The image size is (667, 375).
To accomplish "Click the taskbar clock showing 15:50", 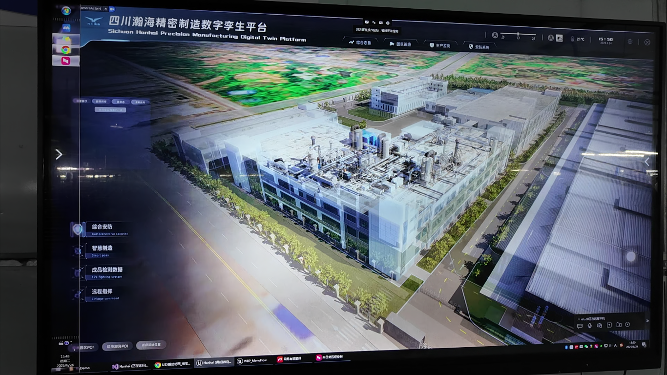I will tap(633, 345).
